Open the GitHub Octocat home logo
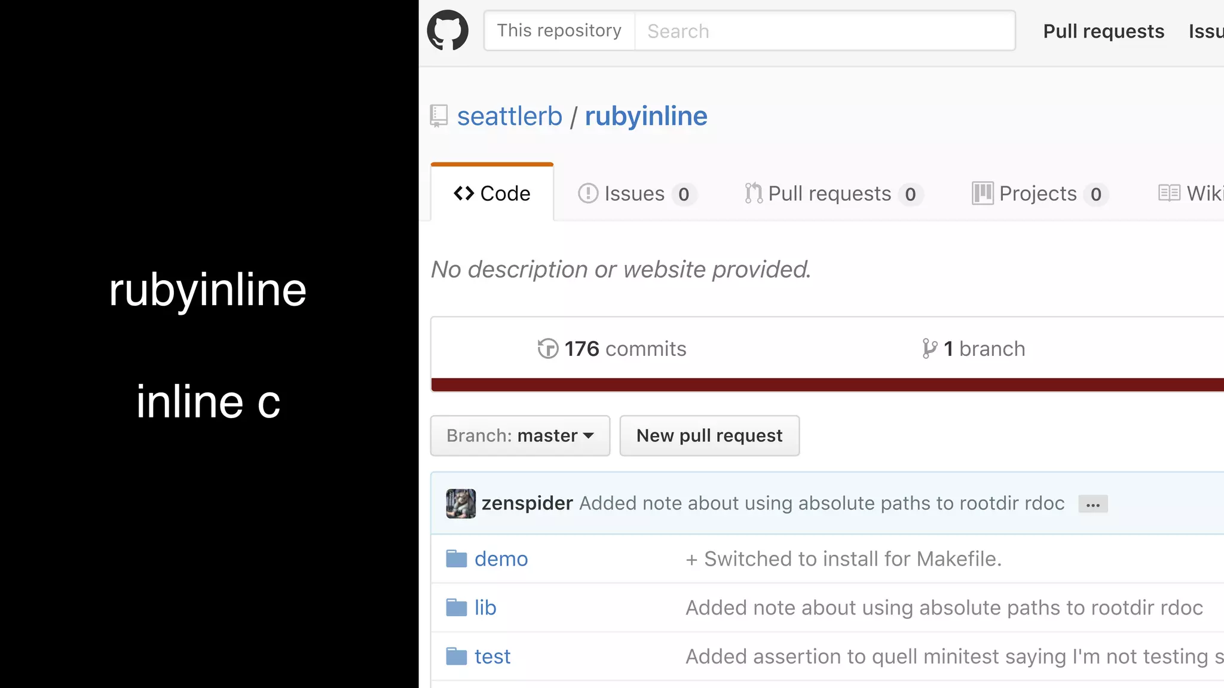The height and width of the screenshot is (688, 1224). point(448,30)
